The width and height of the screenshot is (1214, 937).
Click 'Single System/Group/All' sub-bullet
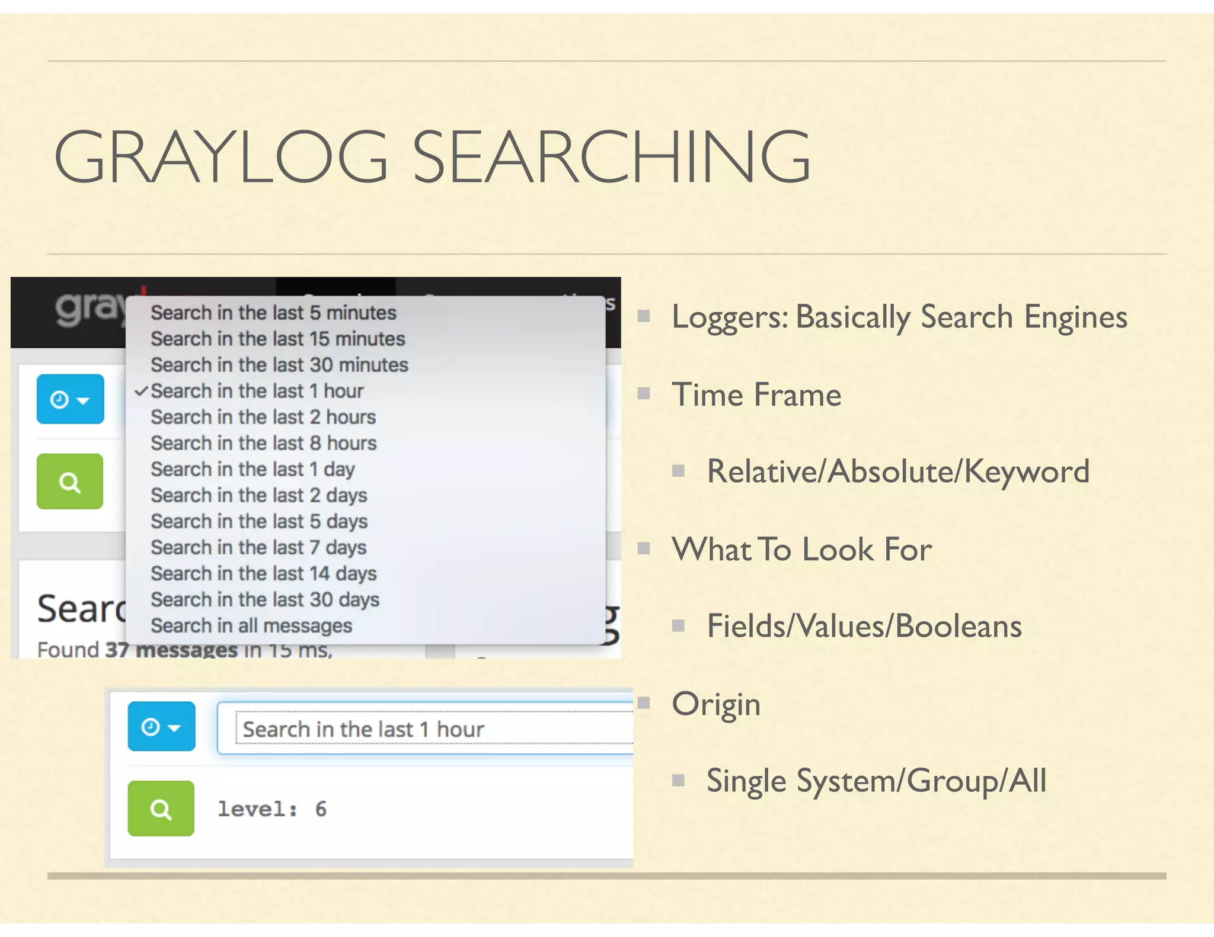pos(877,781)
